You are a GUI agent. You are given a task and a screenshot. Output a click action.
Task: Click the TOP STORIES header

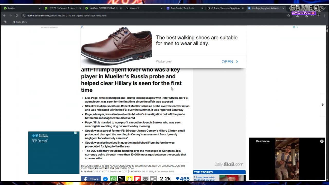click(219, 172)
